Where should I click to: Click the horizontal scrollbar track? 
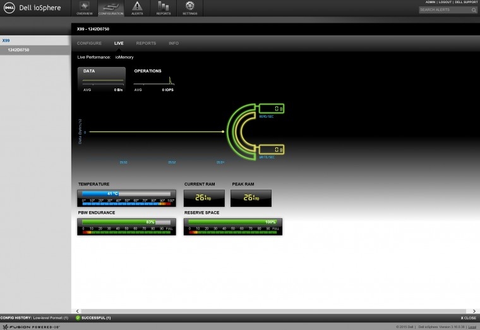click(x=273, y=311)
